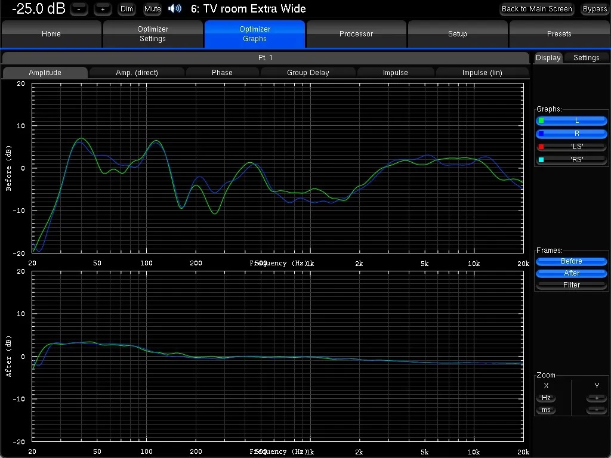Viewport: 611px width, 458px height.
Task: Show the 'RS' channel graph
Action: click(572, 160)
